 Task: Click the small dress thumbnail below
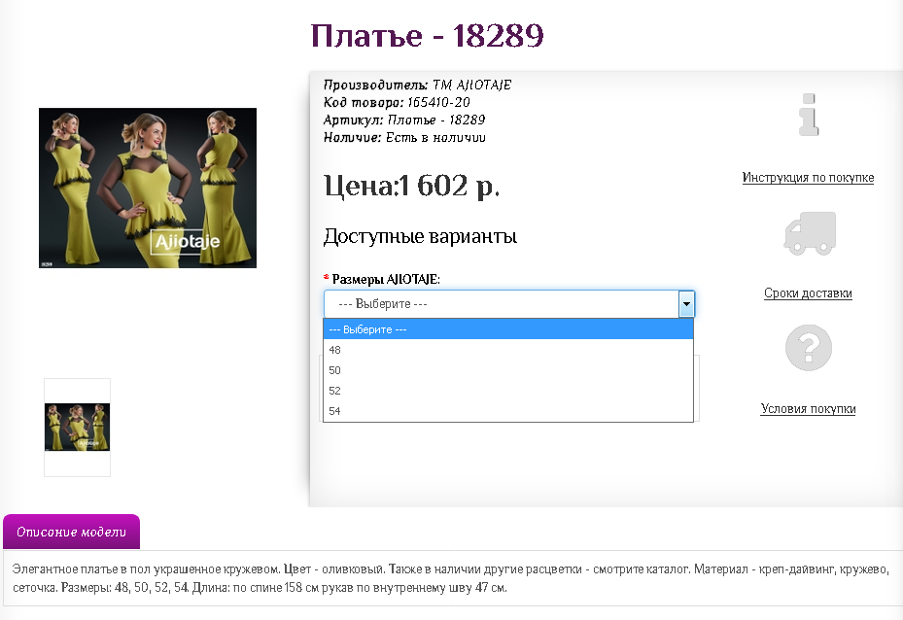point(77,428)
